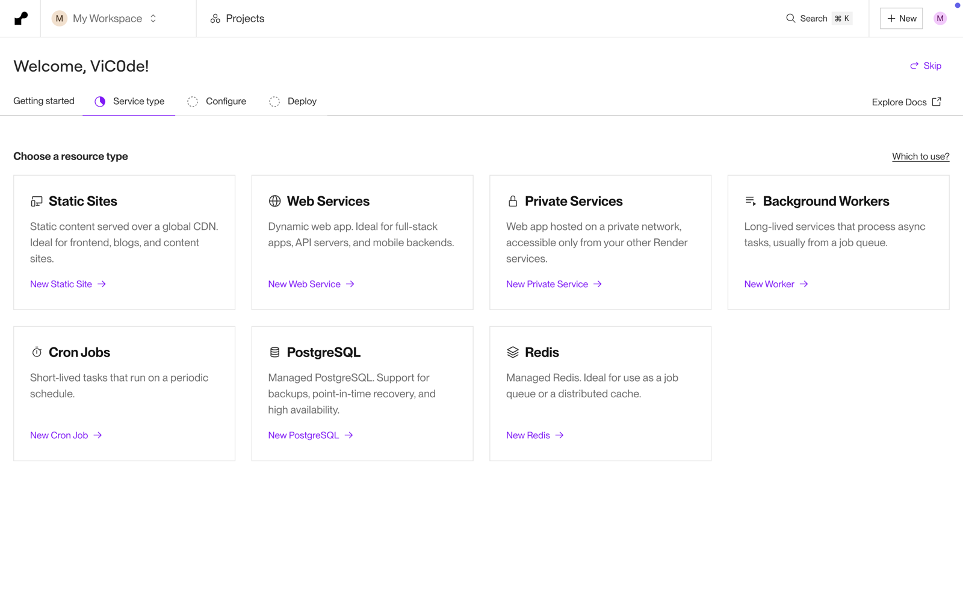
Task: Click the PostgreSQL database icon
Action: (274, 352)
